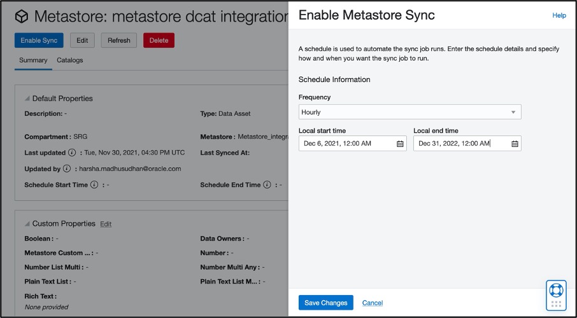Click the info icon beside Updated by
The width and height of the screenshot is (577, 318).
[x=67, y=169]
